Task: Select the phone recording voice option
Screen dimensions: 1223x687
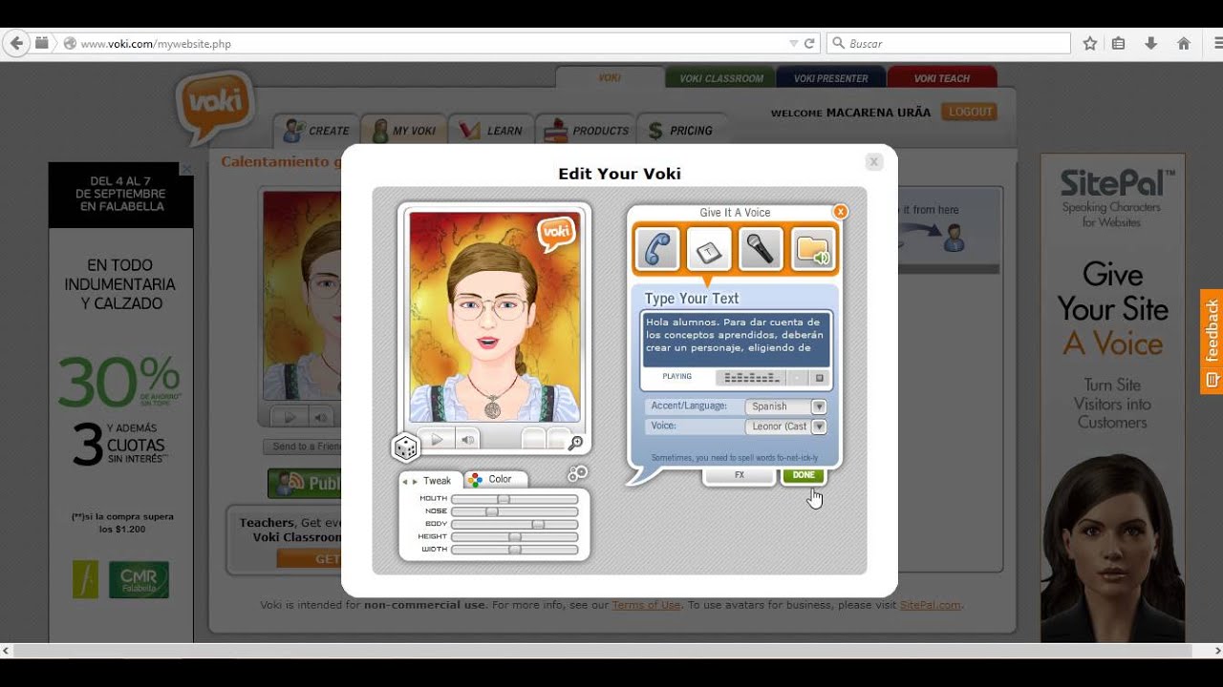Action: (x=657, y=250)
